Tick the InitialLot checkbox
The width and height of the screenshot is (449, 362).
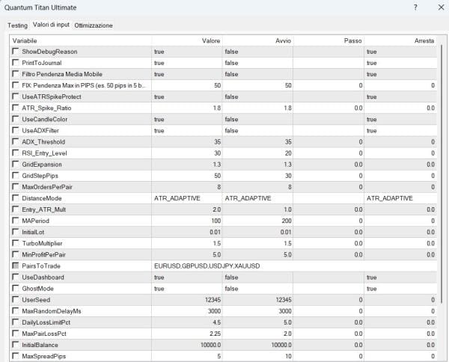16,232
